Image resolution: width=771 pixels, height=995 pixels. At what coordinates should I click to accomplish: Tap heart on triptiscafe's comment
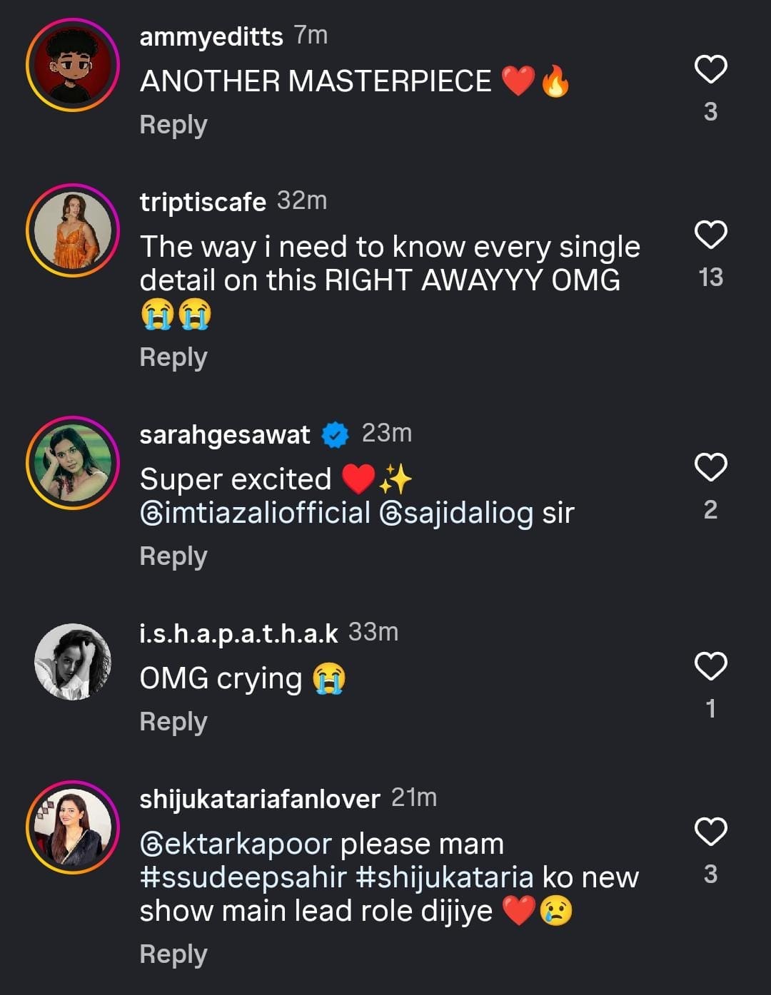(710, 235)
